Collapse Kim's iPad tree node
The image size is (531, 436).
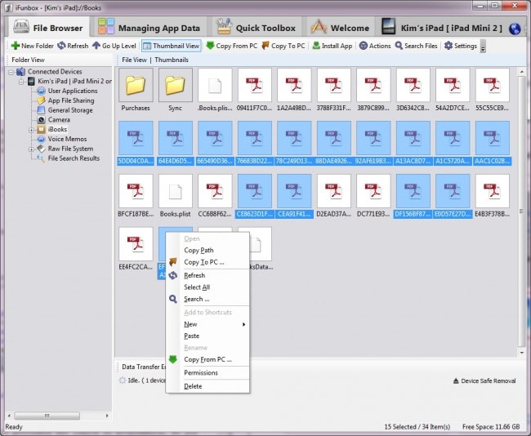(21, 82)
